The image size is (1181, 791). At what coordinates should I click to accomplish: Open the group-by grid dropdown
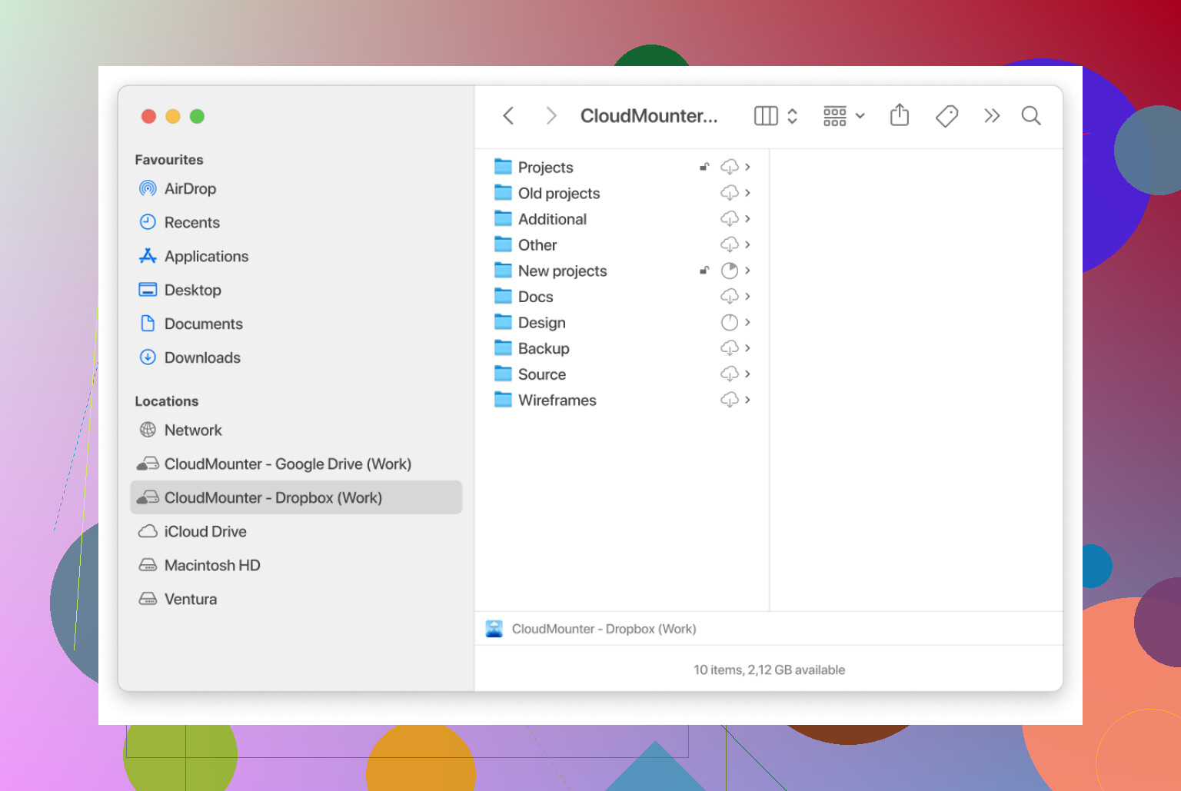click(x=843, y=116)
